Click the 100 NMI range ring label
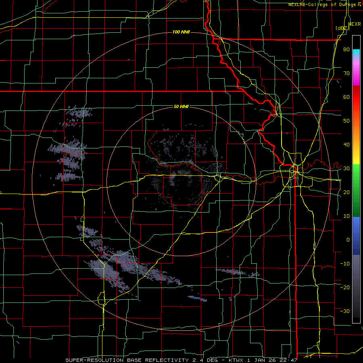The width and height of the screenshot is (363, 363). 181,32
